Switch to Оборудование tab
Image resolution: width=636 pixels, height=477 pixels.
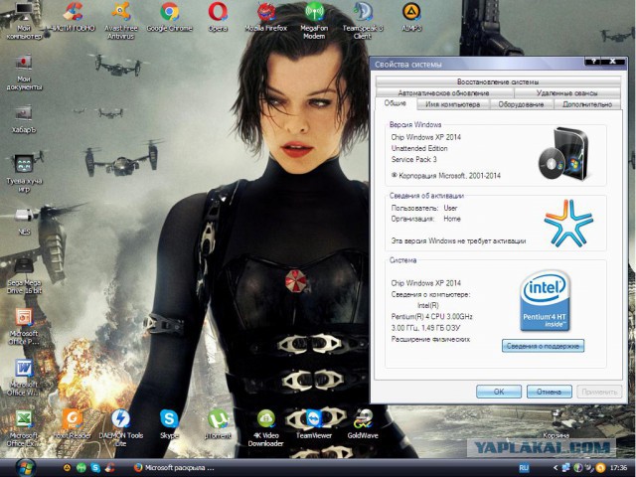pyautogui.click(x=521, y=104)
